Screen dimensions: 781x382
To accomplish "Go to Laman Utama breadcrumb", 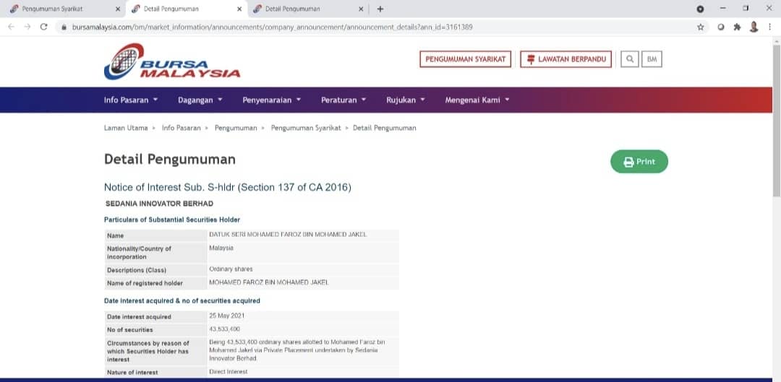I will pyautogui.click(x=126, y=128).
